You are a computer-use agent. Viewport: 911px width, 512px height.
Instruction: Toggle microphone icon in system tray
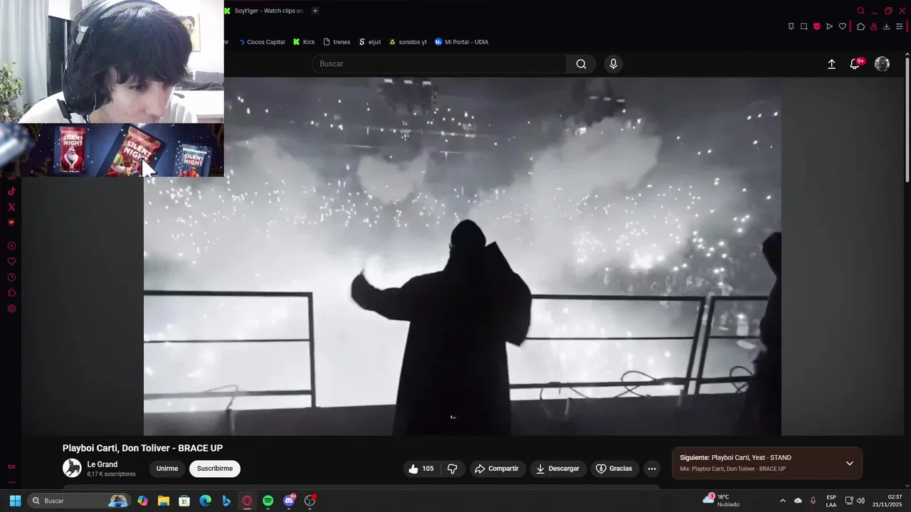click(813, 501)
